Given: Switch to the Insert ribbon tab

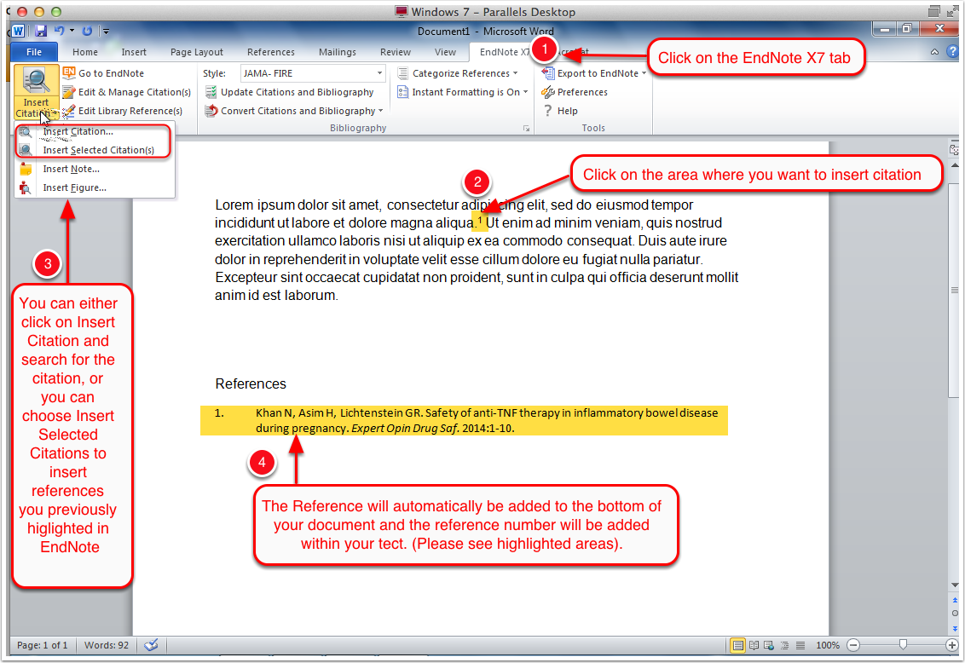Looking at the screenshot, I should point(134,52).
